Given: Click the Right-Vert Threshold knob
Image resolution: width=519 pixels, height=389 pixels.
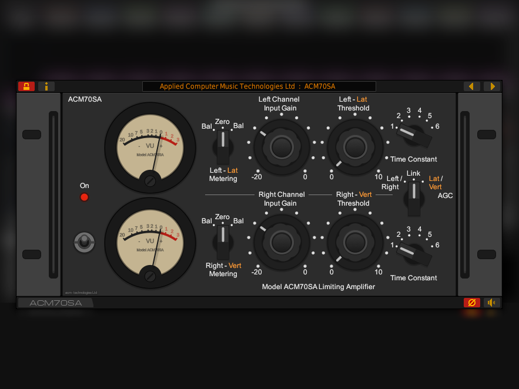Looking at the screenshot, I should [x=354, y=242].
